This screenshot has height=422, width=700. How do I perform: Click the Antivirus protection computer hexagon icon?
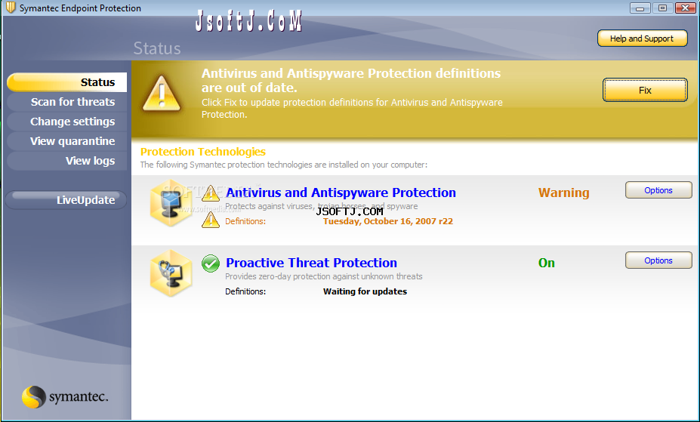click(x=171, y=203)
